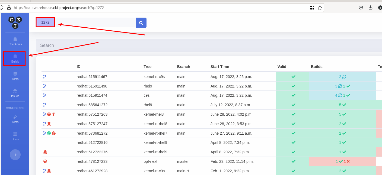382x175 pixels.
Task: Open the Tests database sidebar item
Action: point(15,76)
